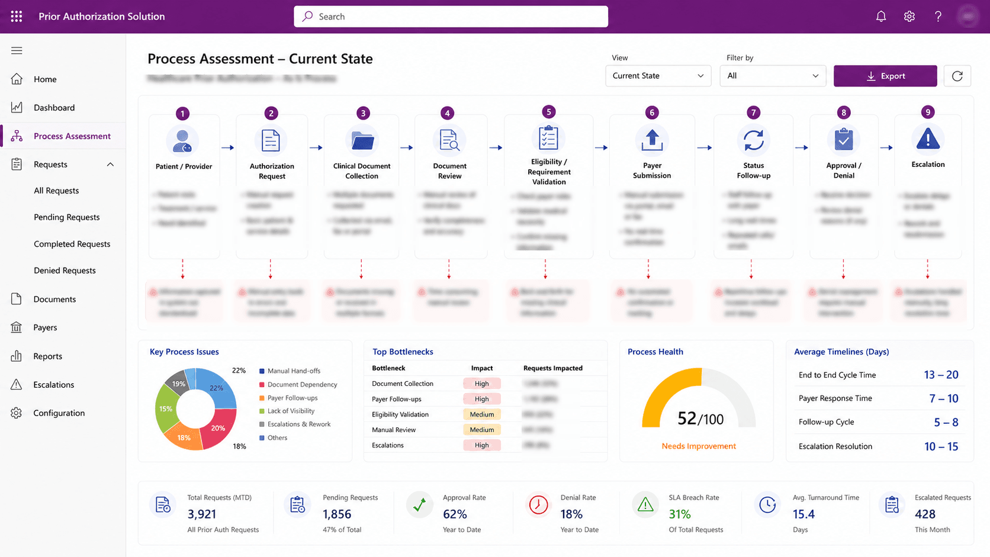990x557 pixels.
Task: Click the Approval Rate checkmark icon
Action: (x=420, y=505)
